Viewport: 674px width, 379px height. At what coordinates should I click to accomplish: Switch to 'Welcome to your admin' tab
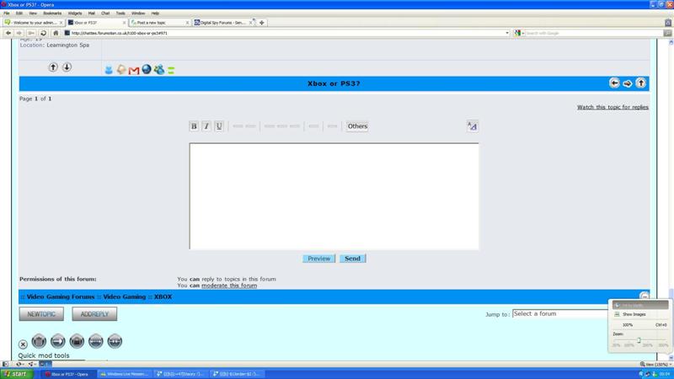34,23
